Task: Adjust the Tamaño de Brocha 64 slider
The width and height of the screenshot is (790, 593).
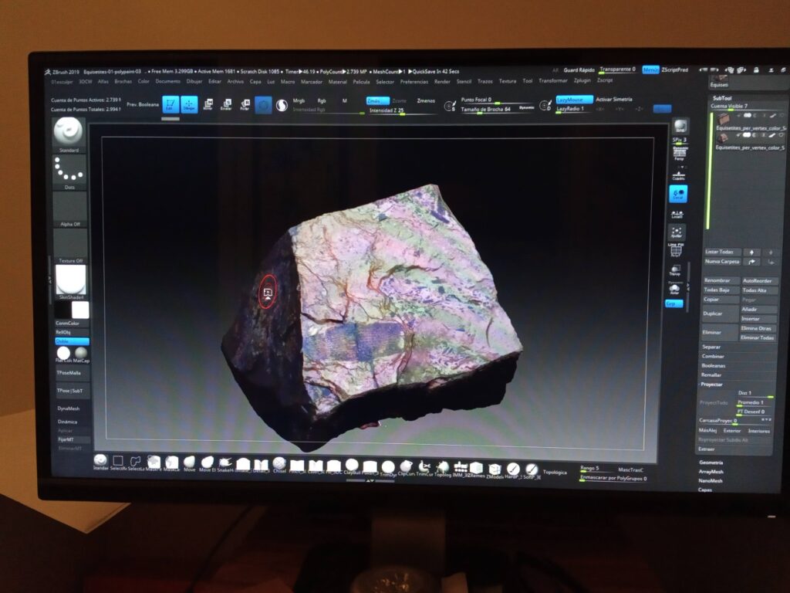Action: (x=496, y=109)
